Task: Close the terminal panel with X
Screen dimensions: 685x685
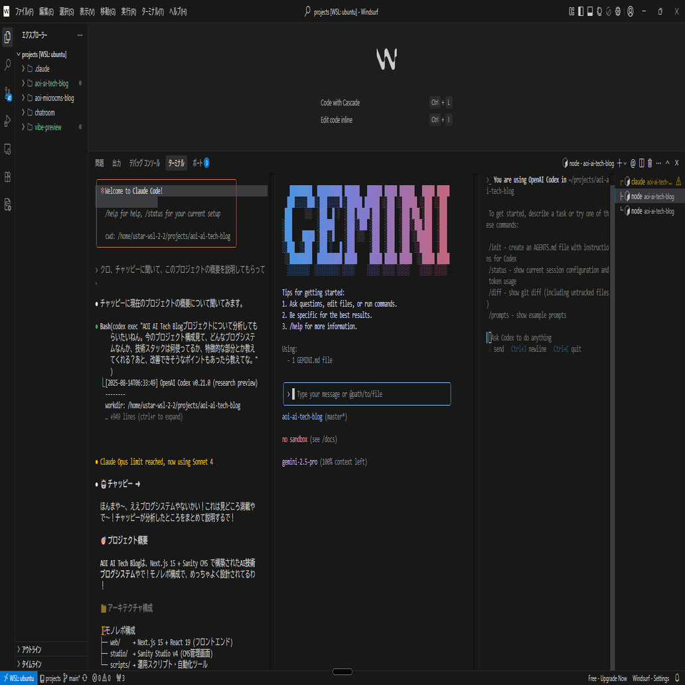Action: [x=676, y=163]
